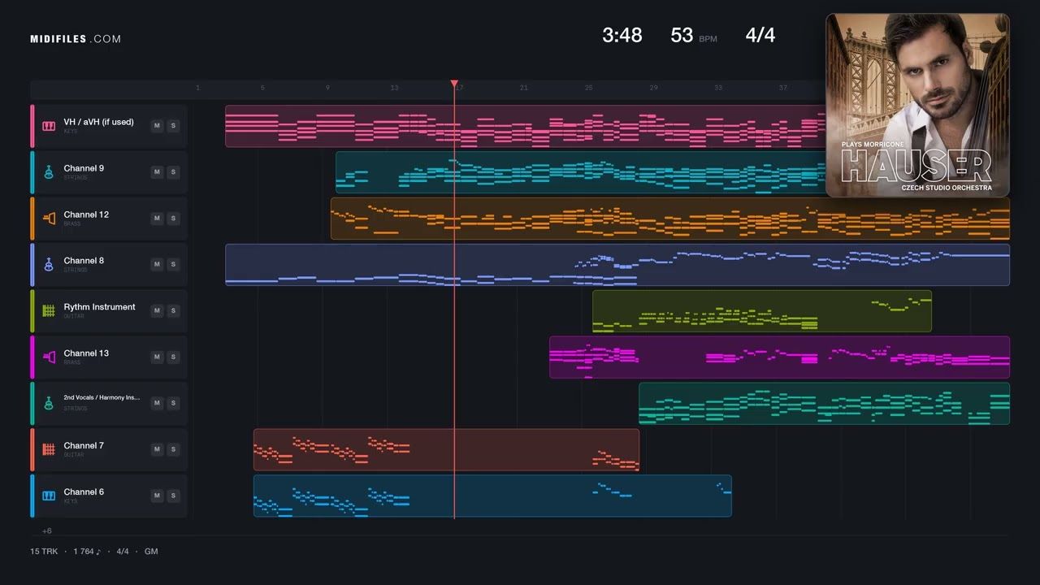Screen dimensions: 1040x585
Task: Open the Hauser Plays Morricone album cover
Action: 917,105
